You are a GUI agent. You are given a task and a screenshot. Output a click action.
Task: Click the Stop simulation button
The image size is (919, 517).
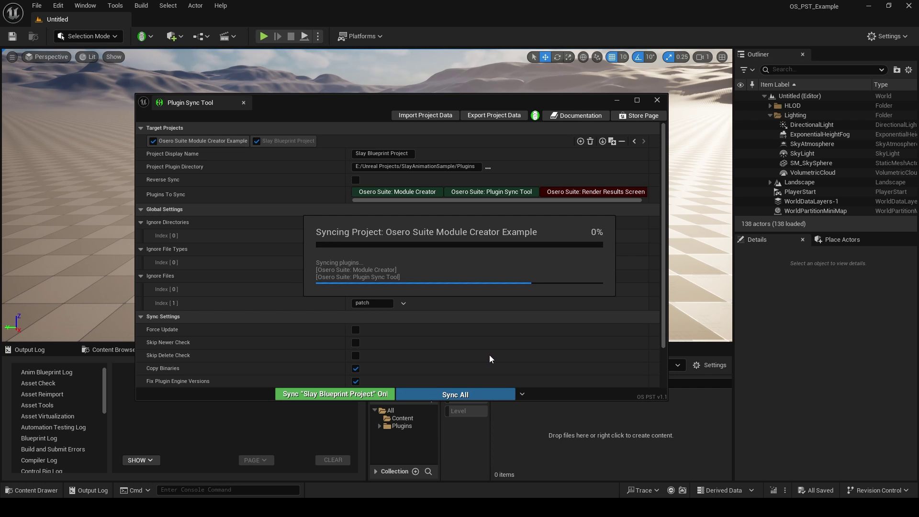pos(291,36)
